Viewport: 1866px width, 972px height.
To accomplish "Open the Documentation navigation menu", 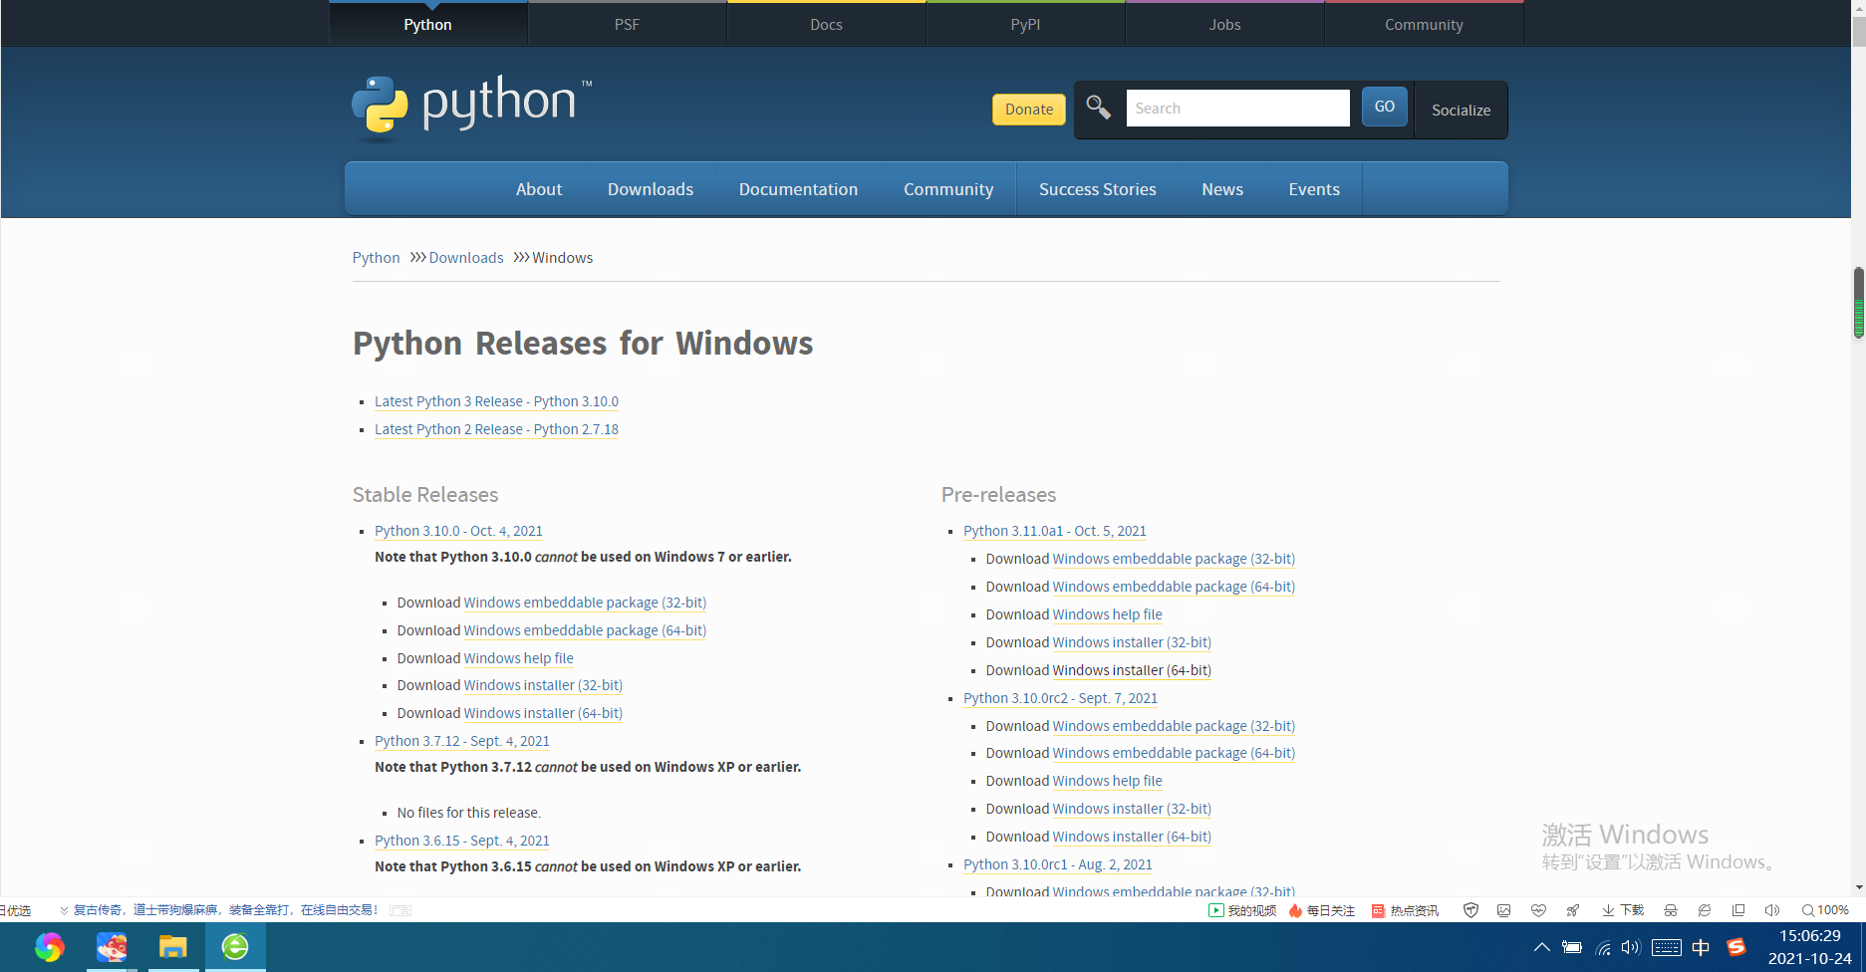I will pos(798,189).
